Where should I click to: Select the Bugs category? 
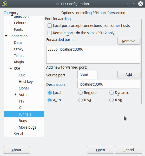(23, 121)
